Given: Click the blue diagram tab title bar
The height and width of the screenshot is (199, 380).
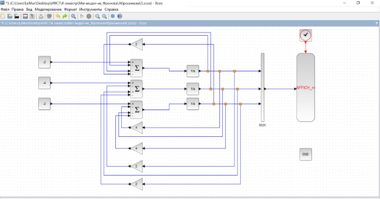Looking at the screenshot, I should tap(190, 23).
